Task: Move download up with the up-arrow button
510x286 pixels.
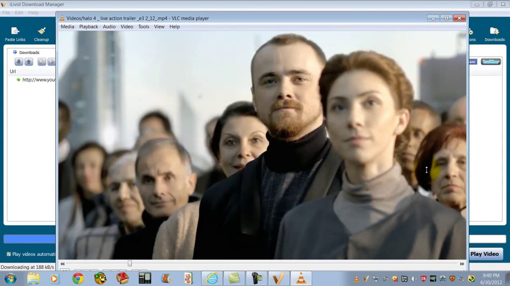Action: click(29, 62)
